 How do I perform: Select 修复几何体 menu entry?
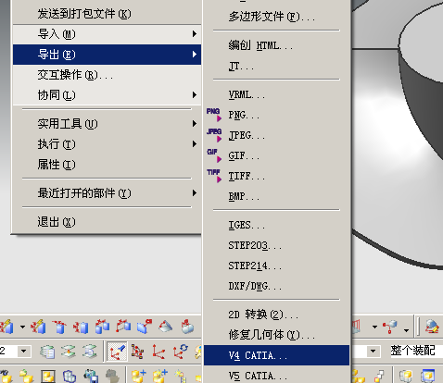276,335
